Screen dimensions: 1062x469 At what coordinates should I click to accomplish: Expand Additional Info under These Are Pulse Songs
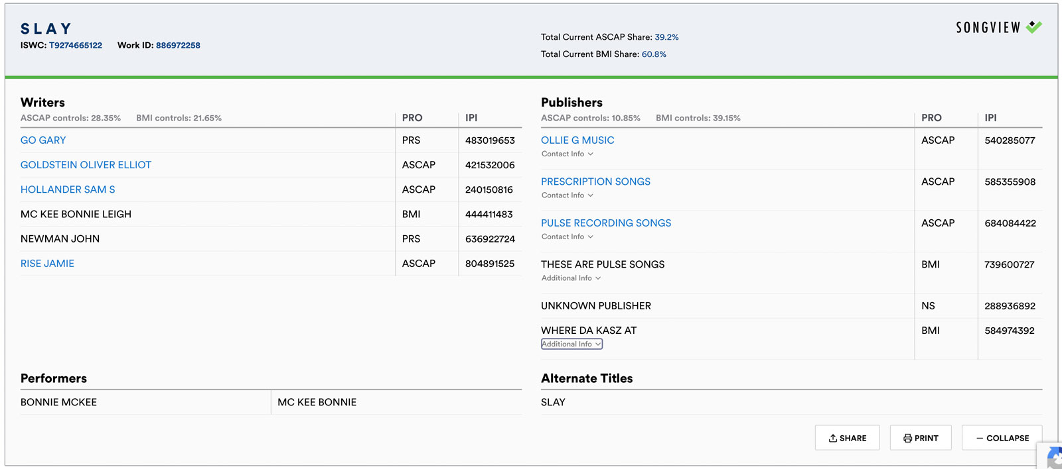pyautogui.click(x=571, y=278)
